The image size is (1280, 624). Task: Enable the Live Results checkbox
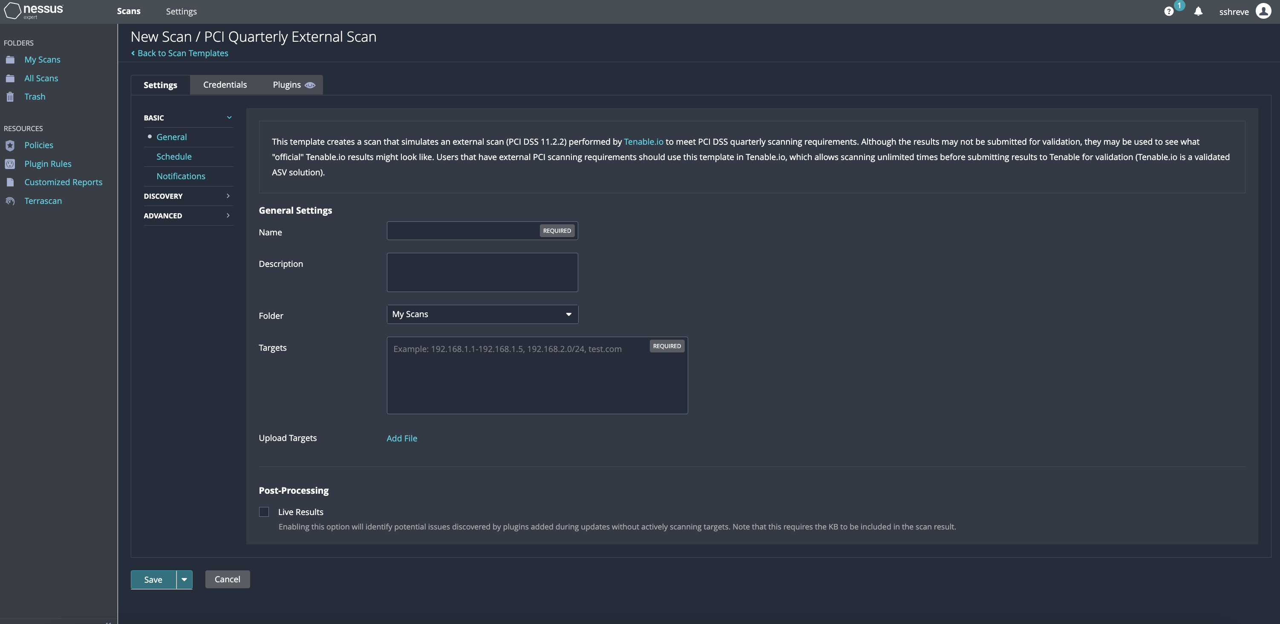(264, 512)
